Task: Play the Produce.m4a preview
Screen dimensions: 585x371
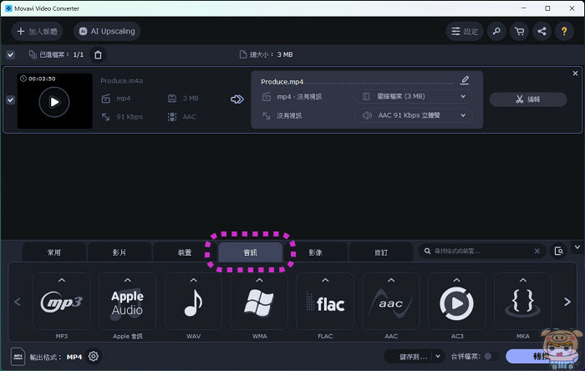Action: click(54, 102)
